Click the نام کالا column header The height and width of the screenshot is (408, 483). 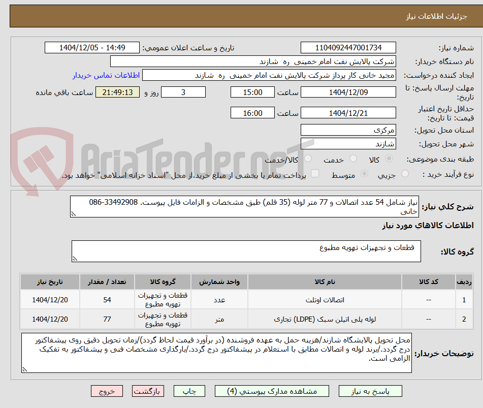click(325, 281)
